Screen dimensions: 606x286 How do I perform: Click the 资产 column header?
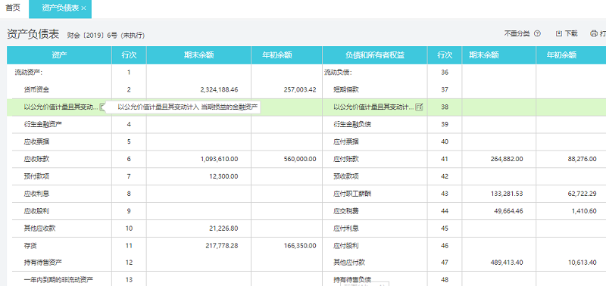(59, 55)
